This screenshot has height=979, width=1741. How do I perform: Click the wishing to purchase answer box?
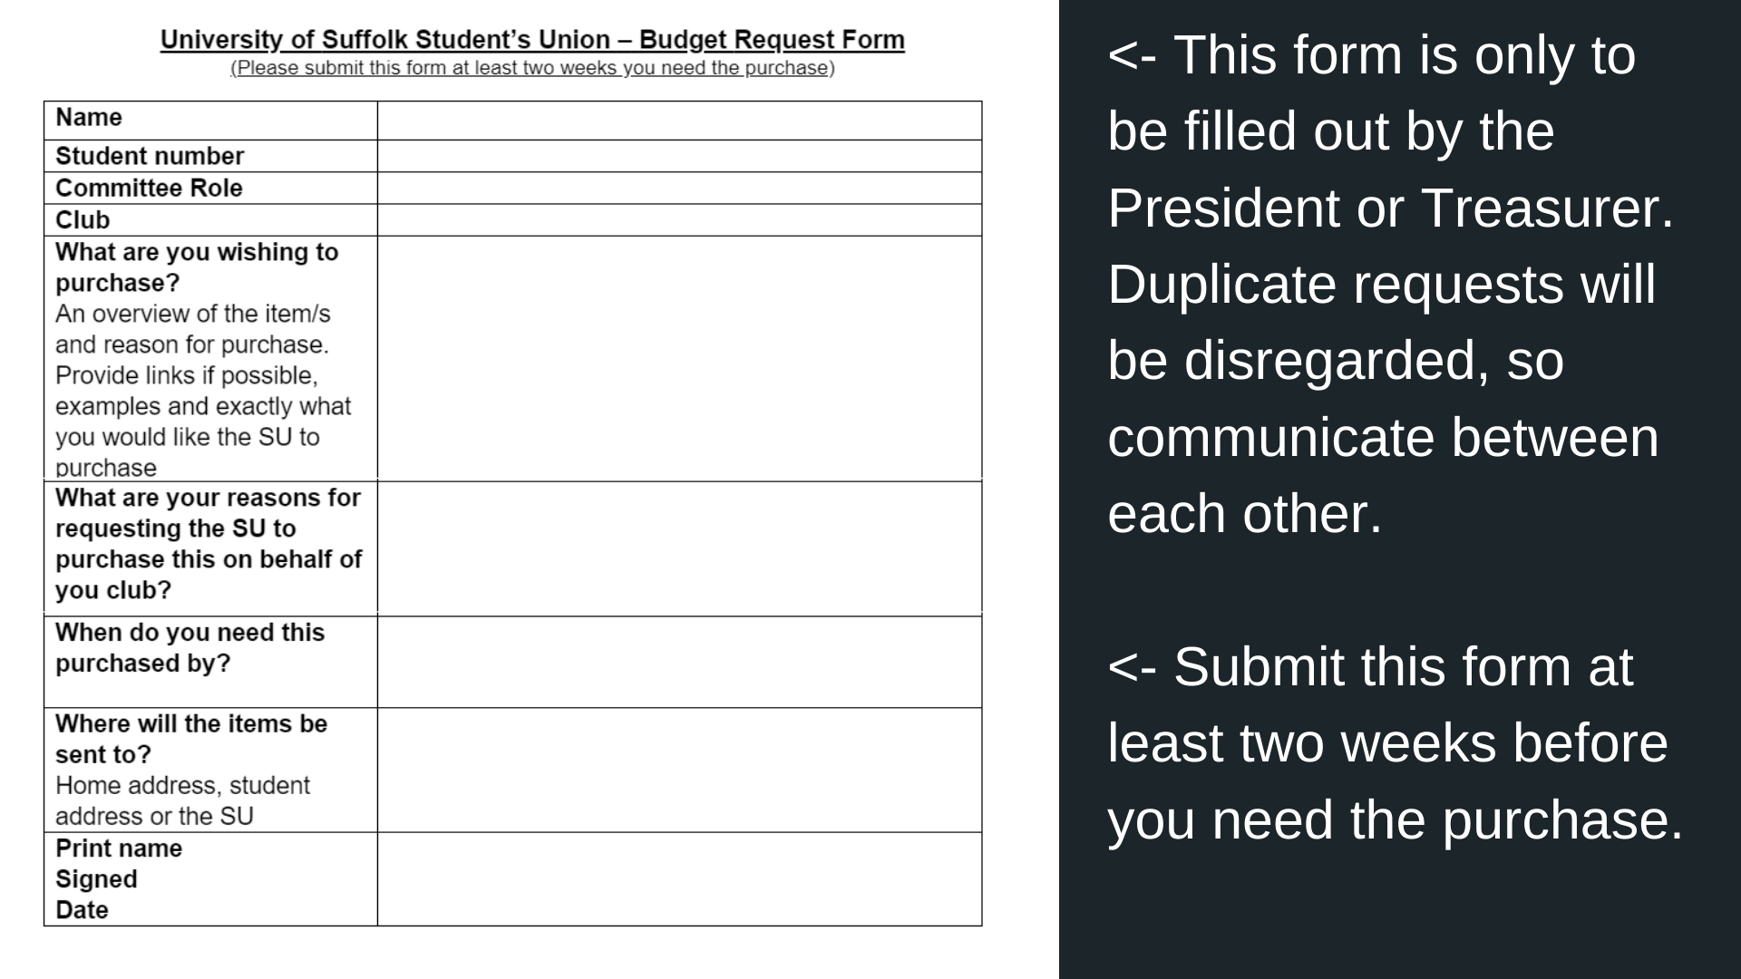coord(679,358)
